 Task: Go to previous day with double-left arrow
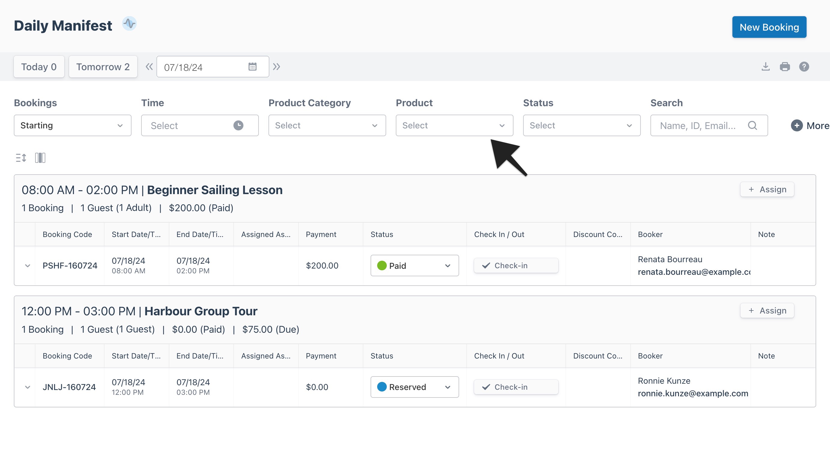click(x=149, y=67)
